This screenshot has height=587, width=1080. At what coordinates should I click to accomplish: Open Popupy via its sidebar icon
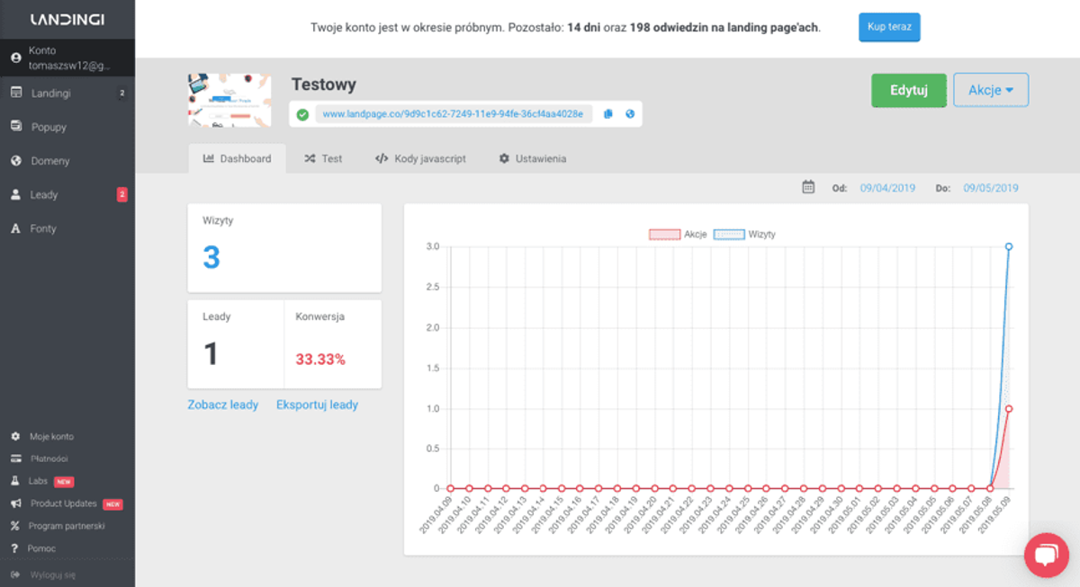(x=15, y=127)
